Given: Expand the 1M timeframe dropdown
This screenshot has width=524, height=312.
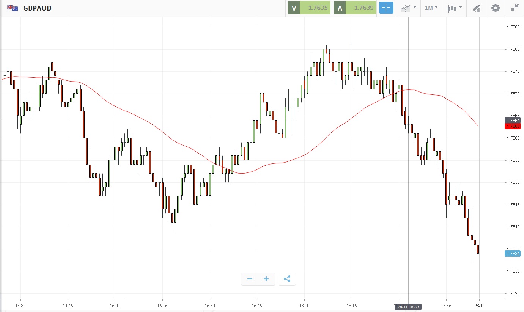Looking at the screenshot, I should pyautogui.click(x=431, y=8).
